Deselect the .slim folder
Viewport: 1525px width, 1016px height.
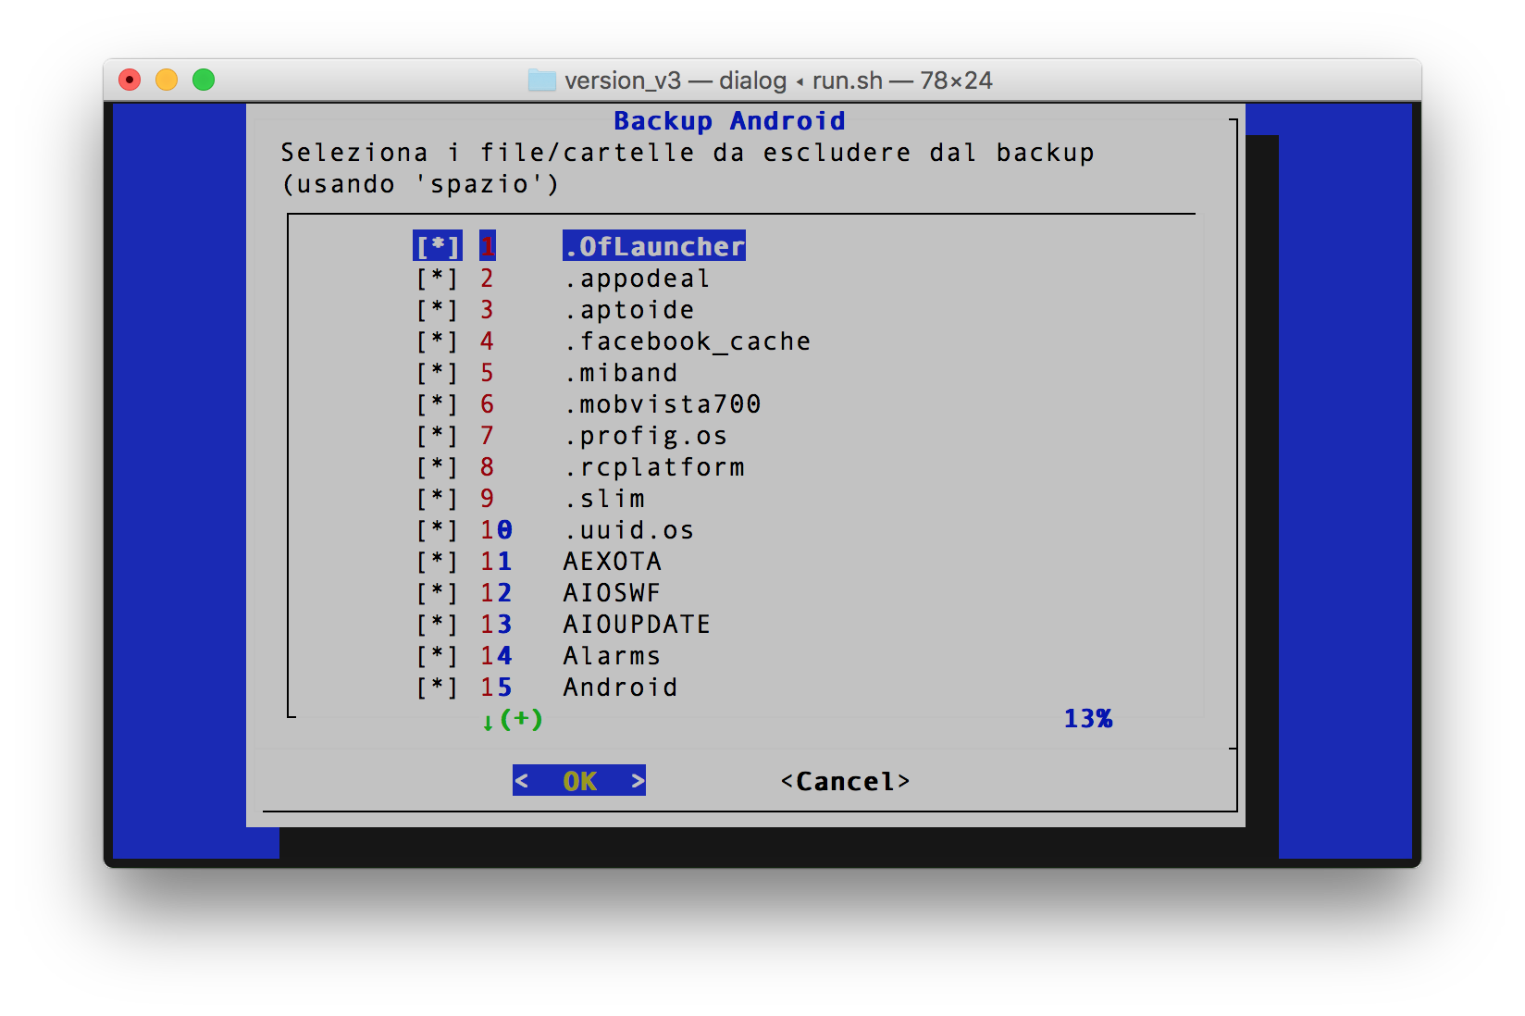[x=436, y=498]
